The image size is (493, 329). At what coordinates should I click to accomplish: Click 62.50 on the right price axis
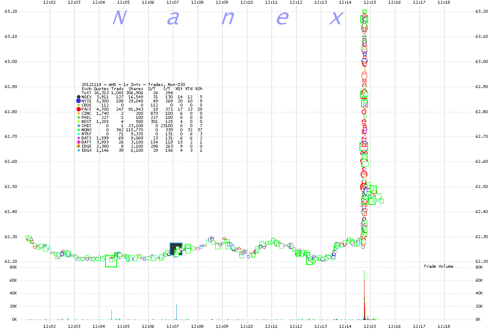coord(482,187)
